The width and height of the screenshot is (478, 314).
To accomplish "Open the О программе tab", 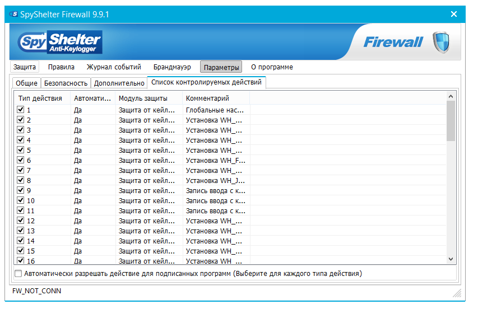I will click(272, 67).
